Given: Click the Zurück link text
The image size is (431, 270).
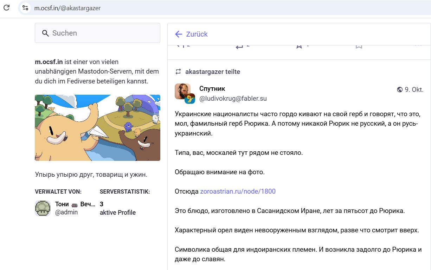Looking at the screenshot, I should tap(197, 34).
